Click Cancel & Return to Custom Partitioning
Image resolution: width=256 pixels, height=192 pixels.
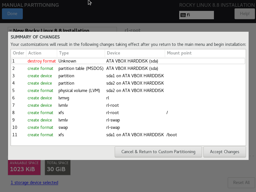158,152
